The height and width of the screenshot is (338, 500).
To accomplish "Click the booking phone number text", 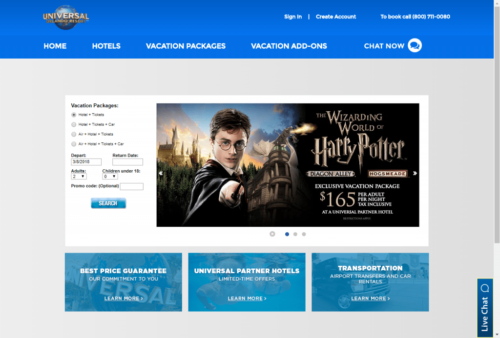I will click(x=415, y=17).
